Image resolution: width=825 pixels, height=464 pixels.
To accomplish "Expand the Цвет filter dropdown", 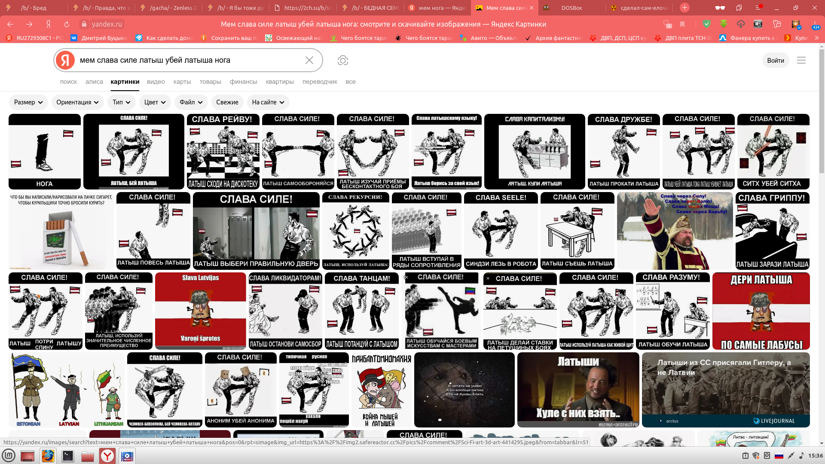I will click(x=155, y=102).
